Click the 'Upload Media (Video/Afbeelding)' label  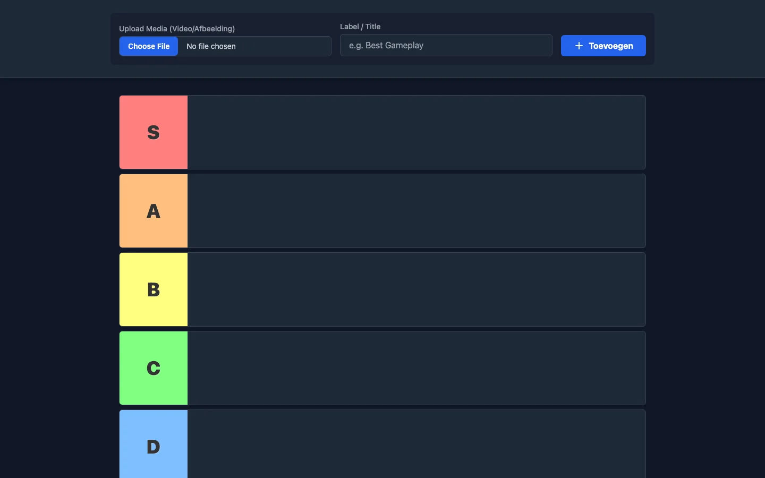[x=177, y=29]
